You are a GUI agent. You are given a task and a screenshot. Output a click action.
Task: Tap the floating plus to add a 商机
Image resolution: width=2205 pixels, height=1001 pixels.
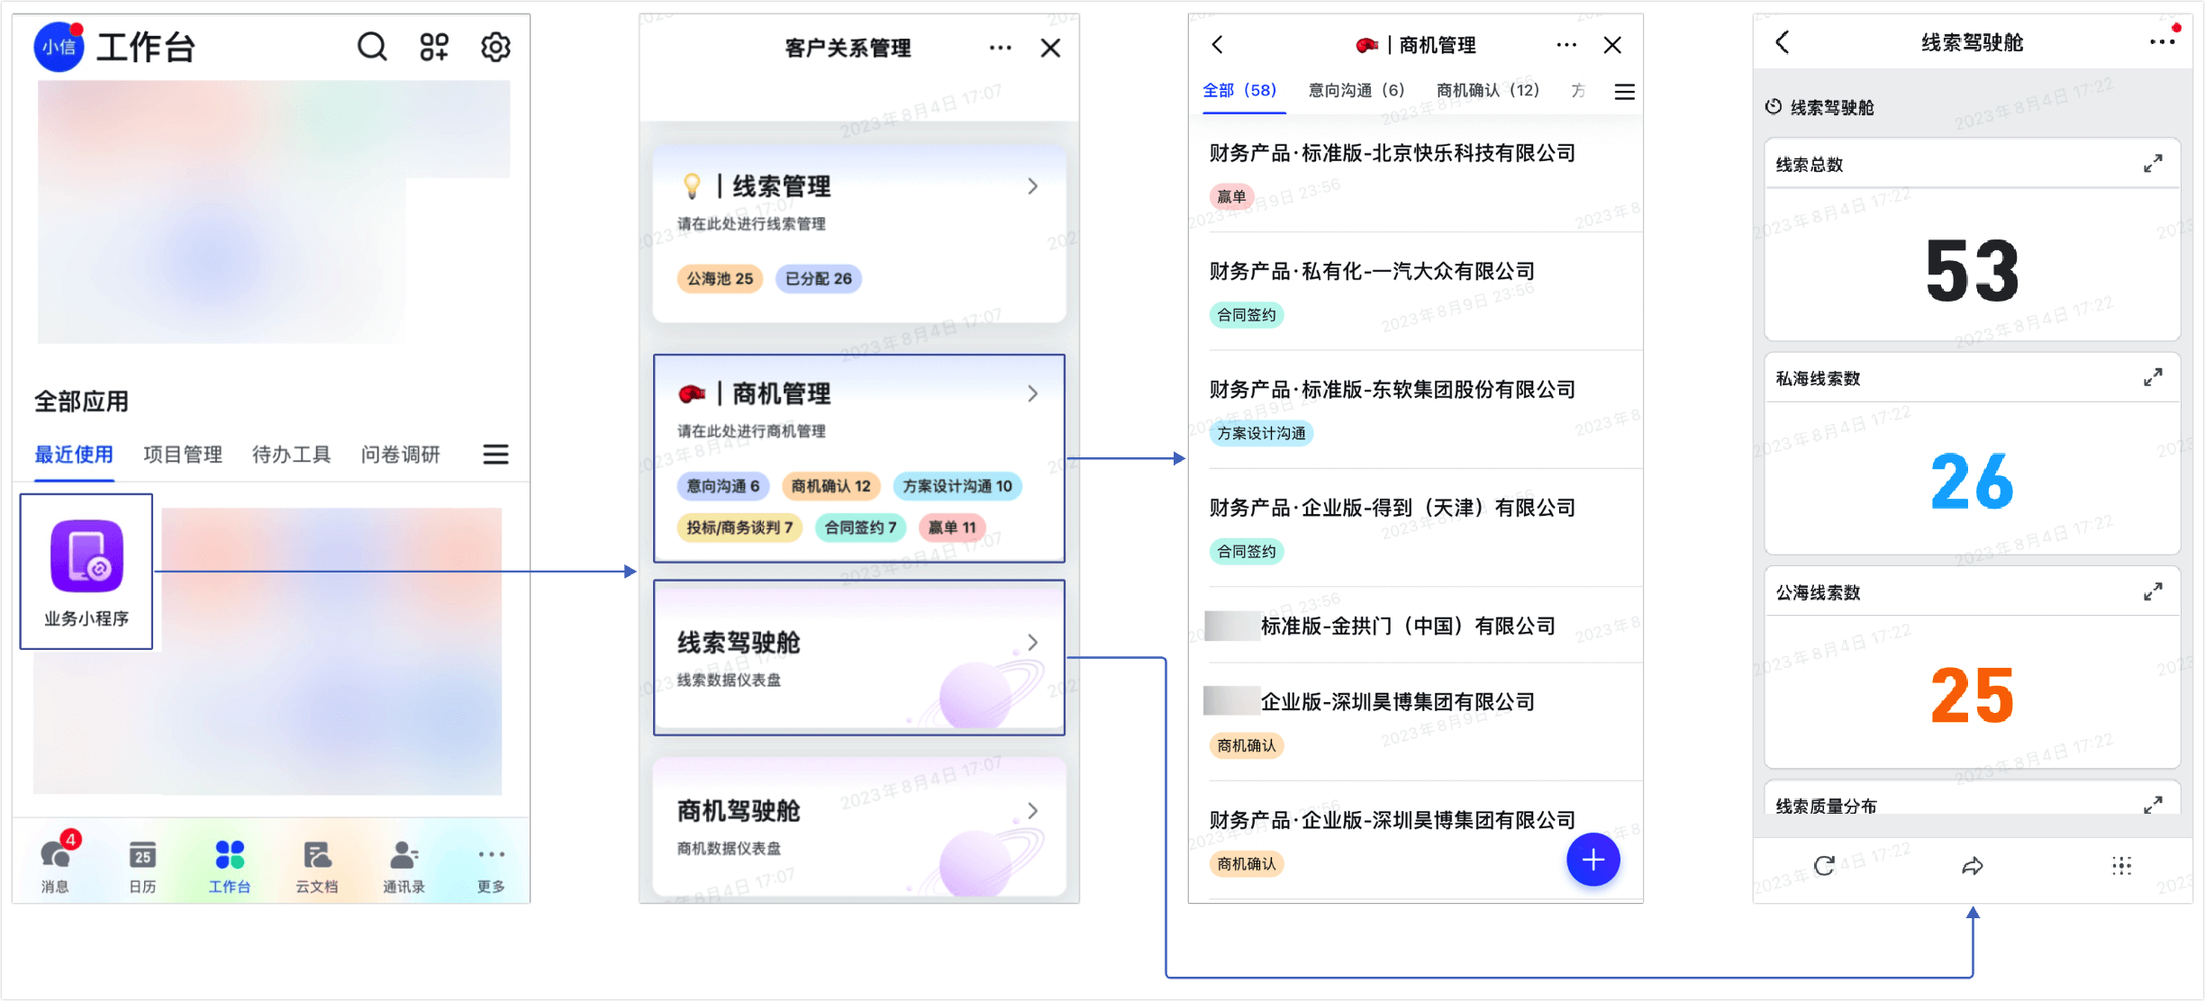[x=1592, y=860]
